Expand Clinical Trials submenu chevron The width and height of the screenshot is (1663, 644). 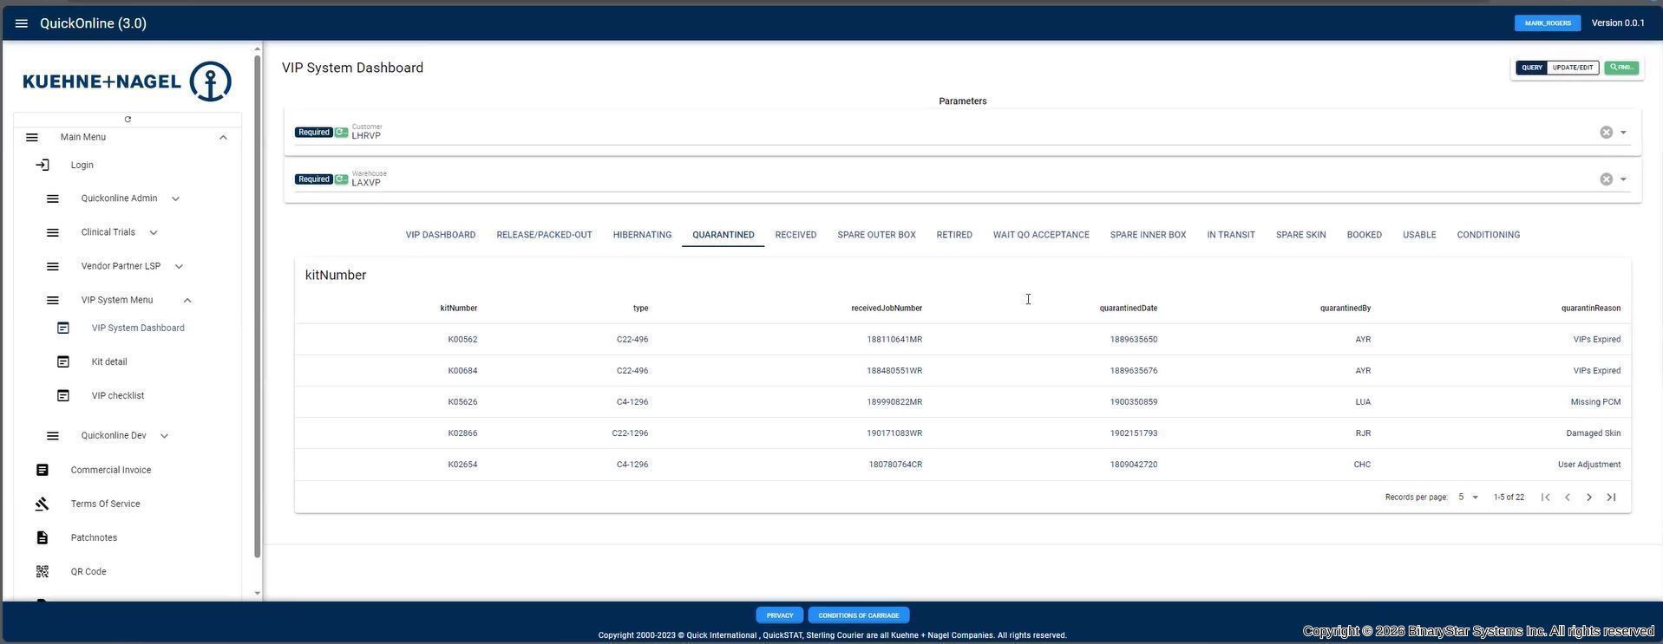coord(154,232)
